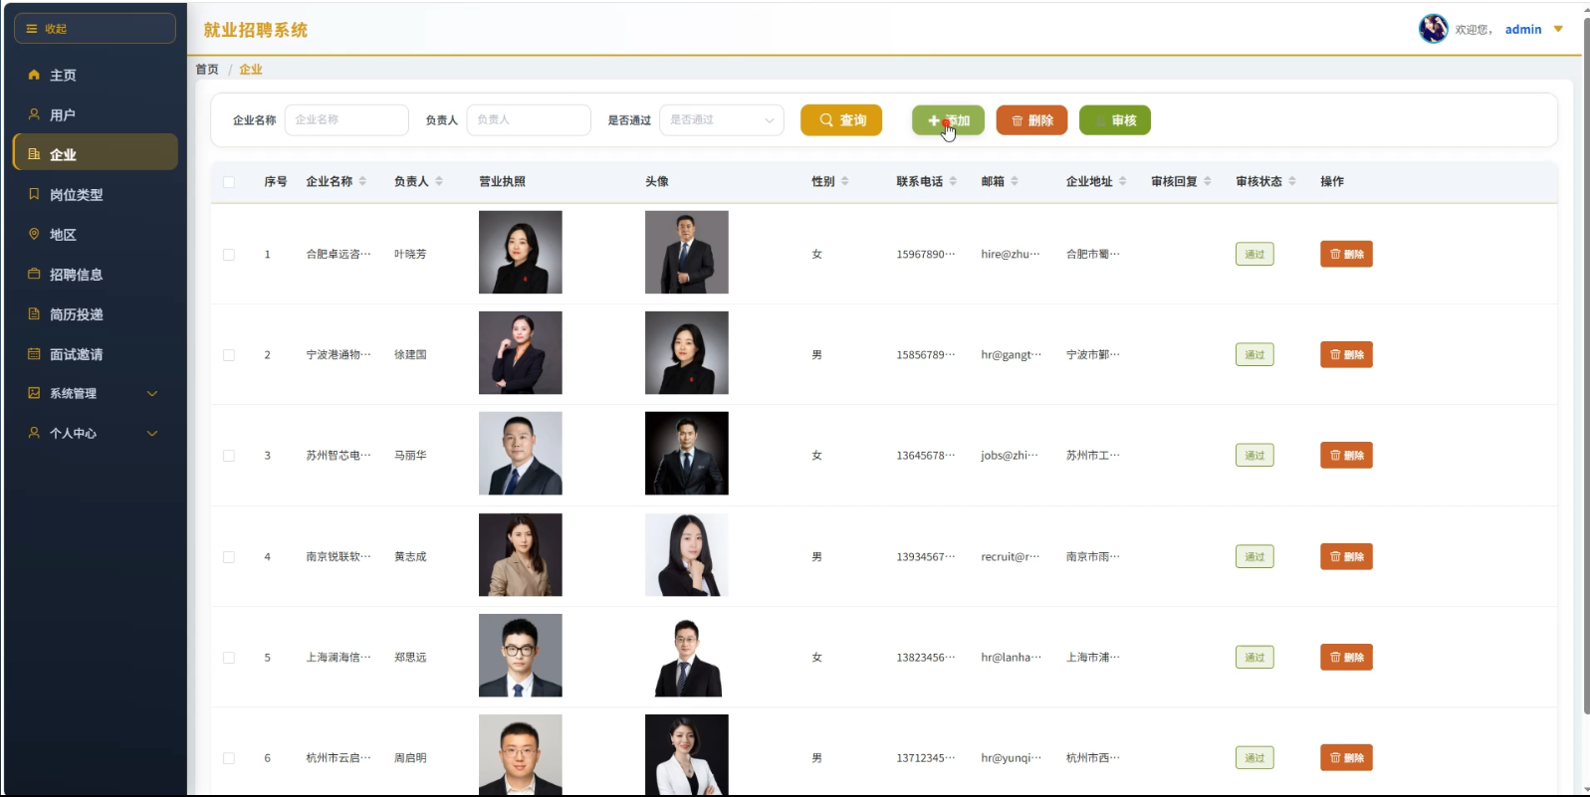Screen dimensions: 1590x797
Task: Collapse the sidebar with 收起 button
Action: click(x=95, y=29)
